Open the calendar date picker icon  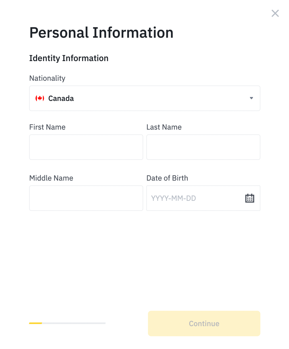pyautogui.click(x=249, y=198)
